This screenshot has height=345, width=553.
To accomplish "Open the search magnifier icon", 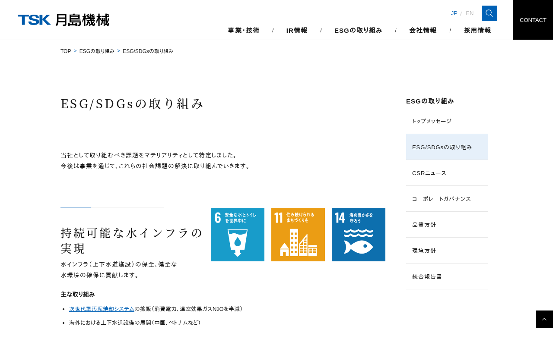I will point(489,13).
